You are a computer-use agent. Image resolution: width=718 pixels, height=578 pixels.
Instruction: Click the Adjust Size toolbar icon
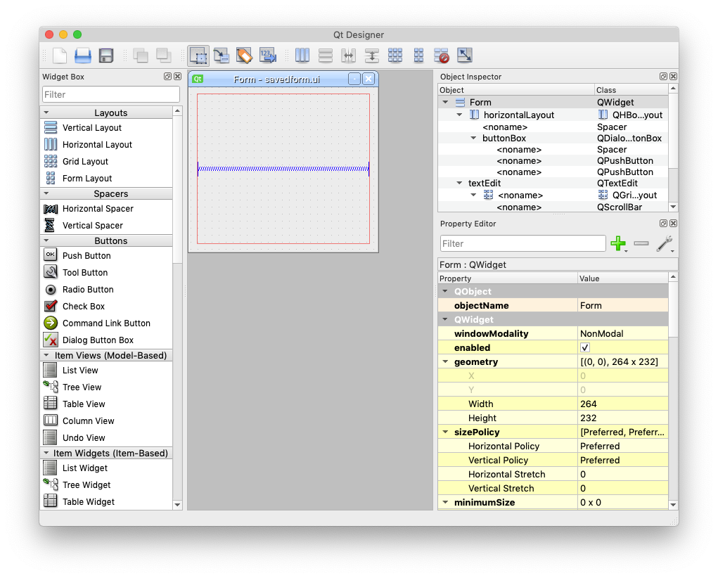(x=465, y=56)
